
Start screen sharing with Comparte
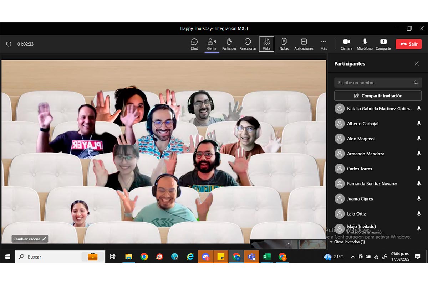pyautogui.click(x=383, y=44)
